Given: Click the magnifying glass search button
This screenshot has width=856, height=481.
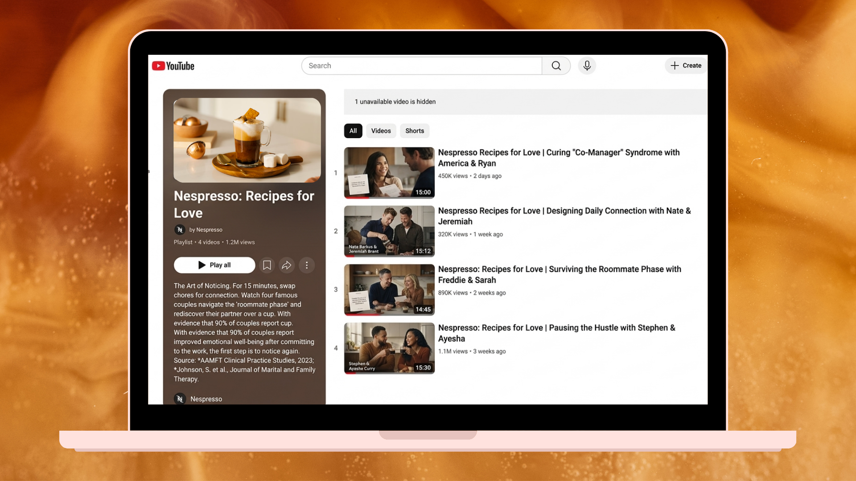Looking at the screenshot, I should 556,66.
